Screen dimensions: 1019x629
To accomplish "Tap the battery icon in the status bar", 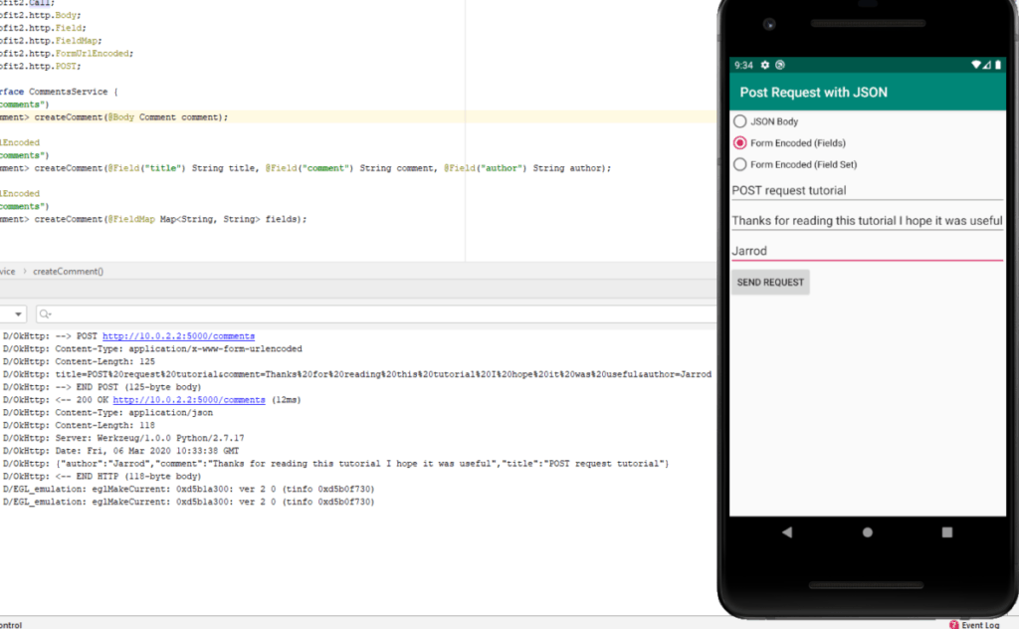I will click(997, 65).
